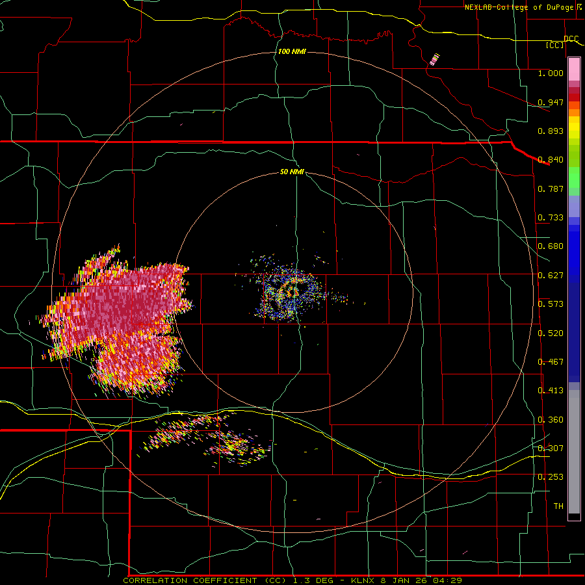Image resolution: width=585 pixels, height=585 pixels.
Task: Select the 0.413 legend value
Action: coord(551,390)
